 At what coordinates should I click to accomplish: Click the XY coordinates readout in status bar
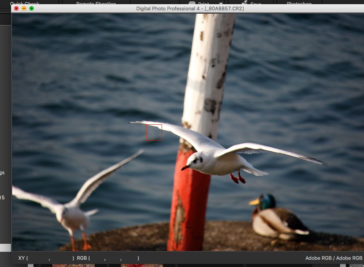point(46,258)
